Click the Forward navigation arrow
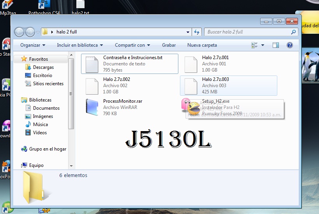The height and width of the screenshot is (214, 319). point(30,32)
